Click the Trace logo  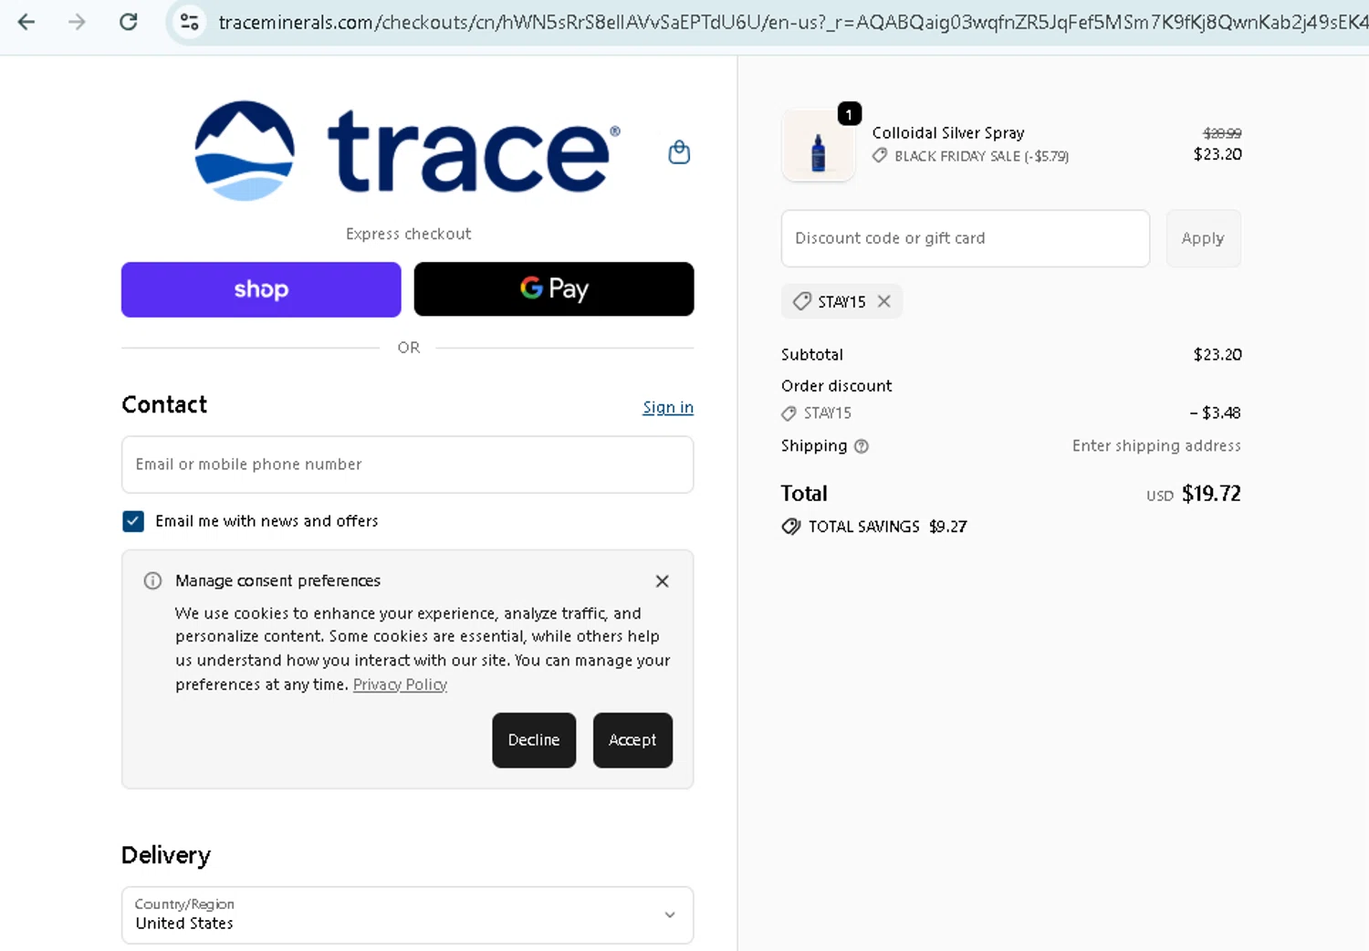(407, 151)
